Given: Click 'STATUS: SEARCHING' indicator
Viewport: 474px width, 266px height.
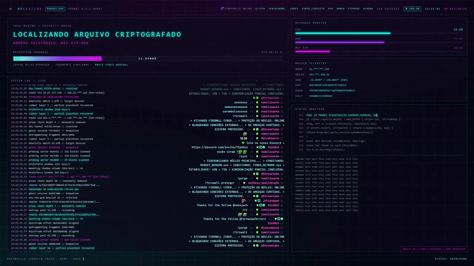Looking at the screenshot, I should [451, 259].
